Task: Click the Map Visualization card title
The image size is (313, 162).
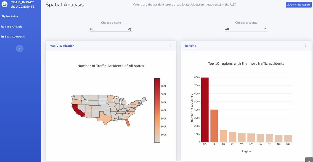Action: coord(62,46)
